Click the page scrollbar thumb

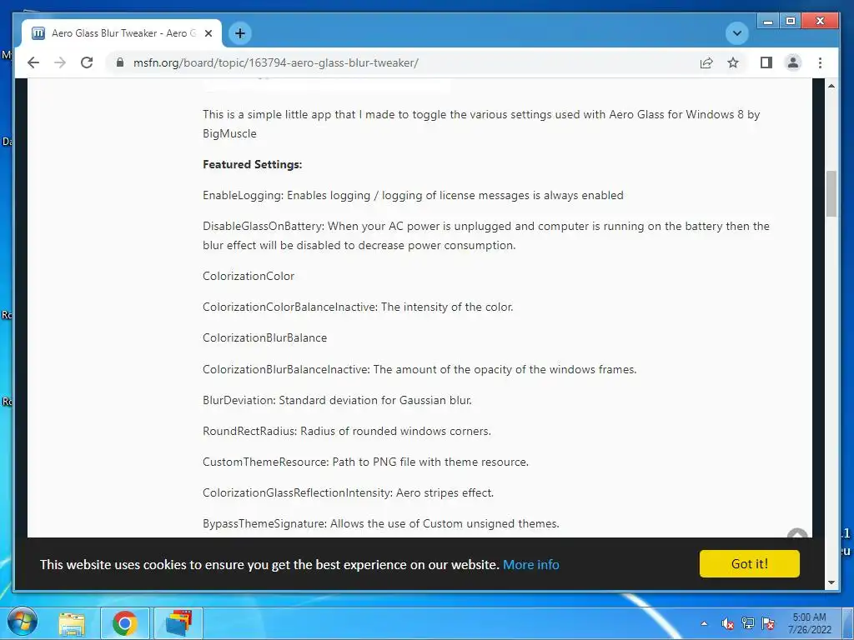coord(831,193)
